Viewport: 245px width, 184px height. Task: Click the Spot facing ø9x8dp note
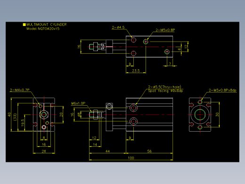[166, 91]
